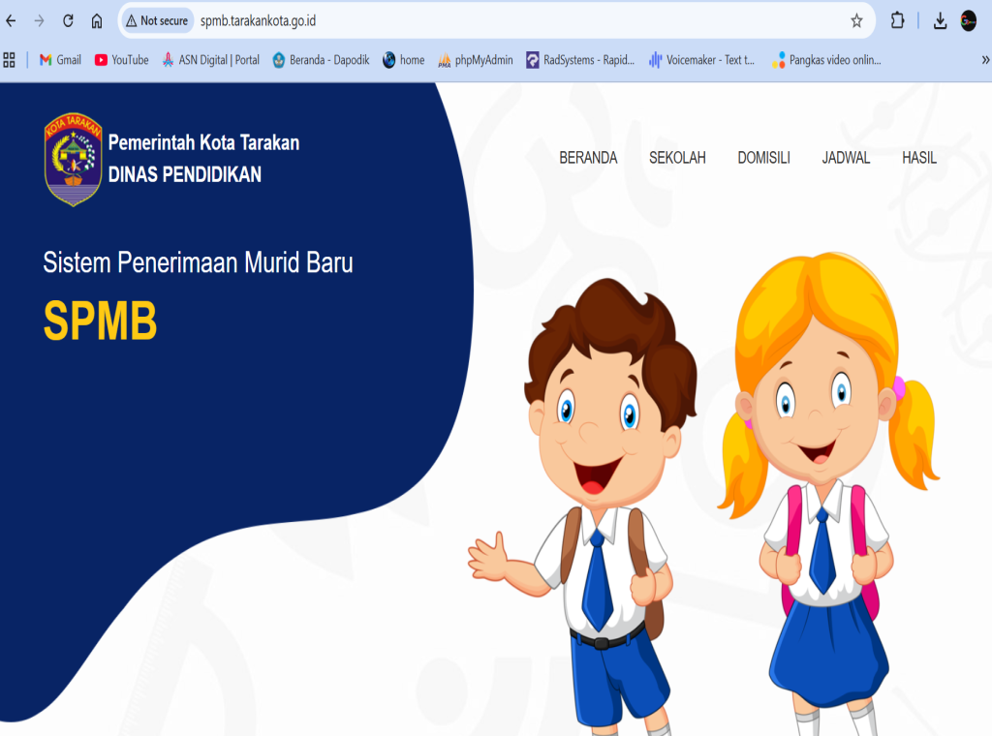Open the Gmail bookmark
Image resolution: width=992 pixels, height=736 pixels.
click(60, 60)
